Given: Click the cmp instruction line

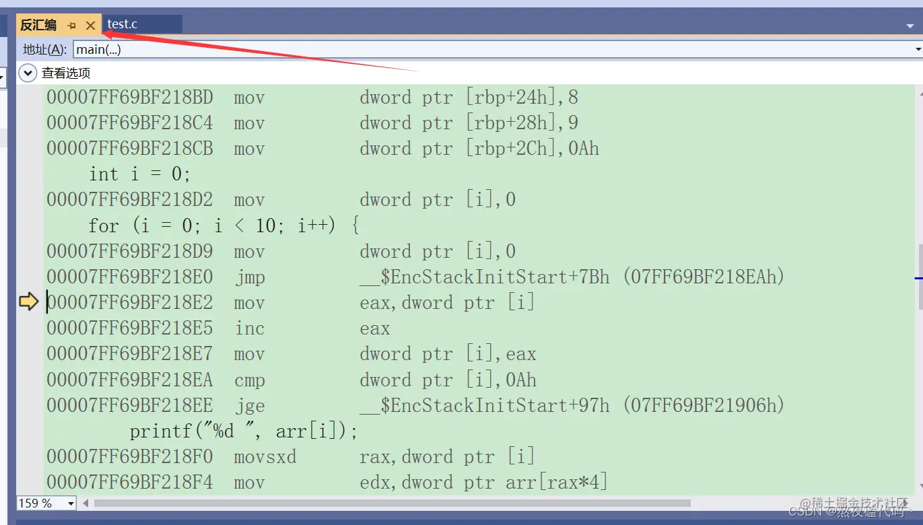Looking at the screenshot, I should point(292,380).
